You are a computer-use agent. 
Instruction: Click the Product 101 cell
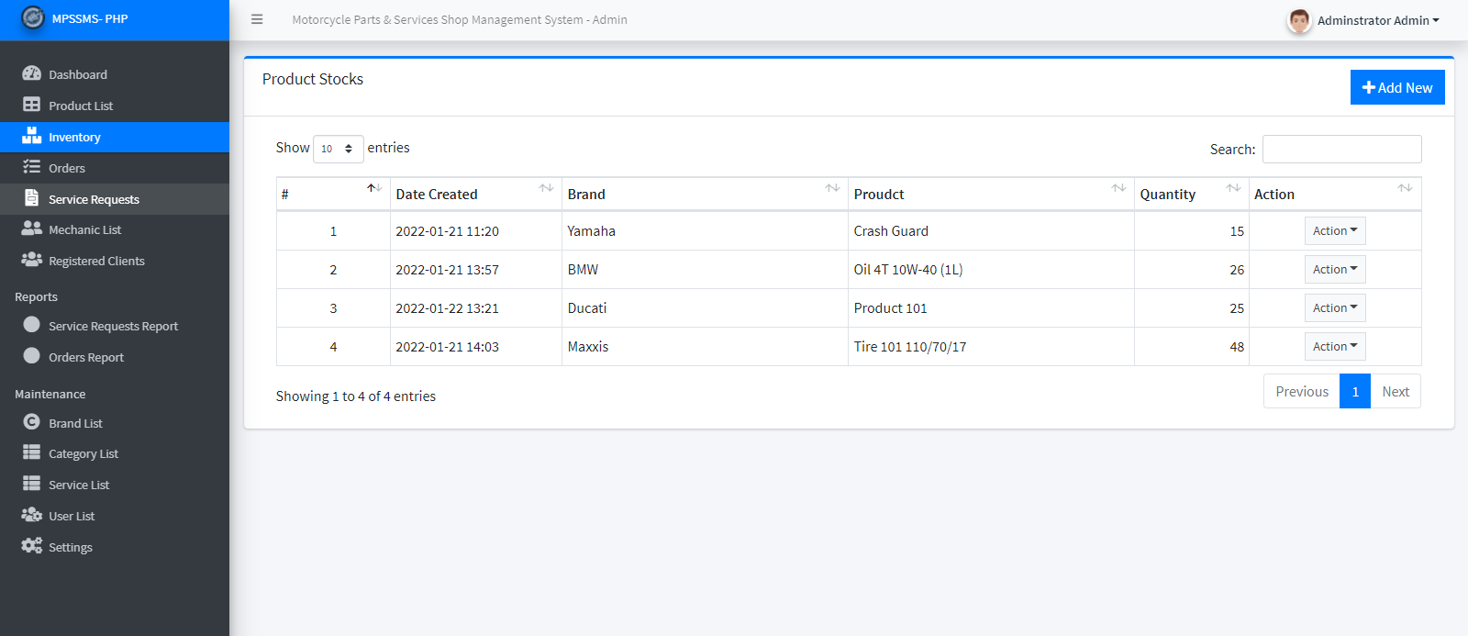[x=991, y=308]
